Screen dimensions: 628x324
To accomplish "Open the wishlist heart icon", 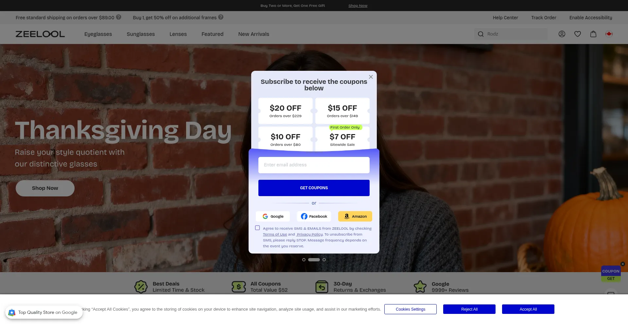I will pyautogui.click(x=578, y=34).
